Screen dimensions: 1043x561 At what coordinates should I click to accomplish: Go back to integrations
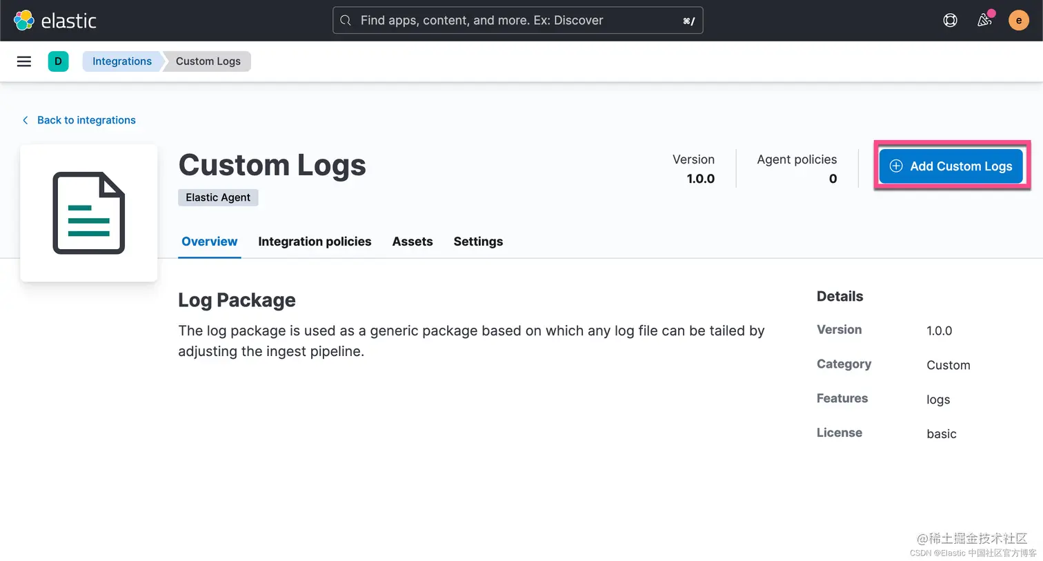(86, 120)
